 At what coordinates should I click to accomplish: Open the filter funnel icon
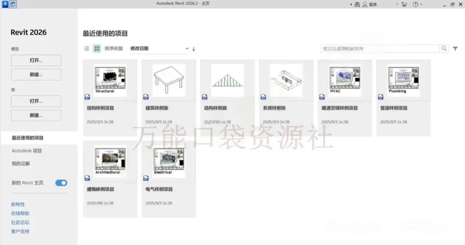tap(455, 49)
